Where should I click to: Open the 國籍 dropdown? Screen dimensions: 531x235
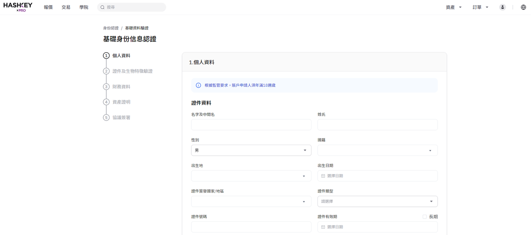(378, 150)
